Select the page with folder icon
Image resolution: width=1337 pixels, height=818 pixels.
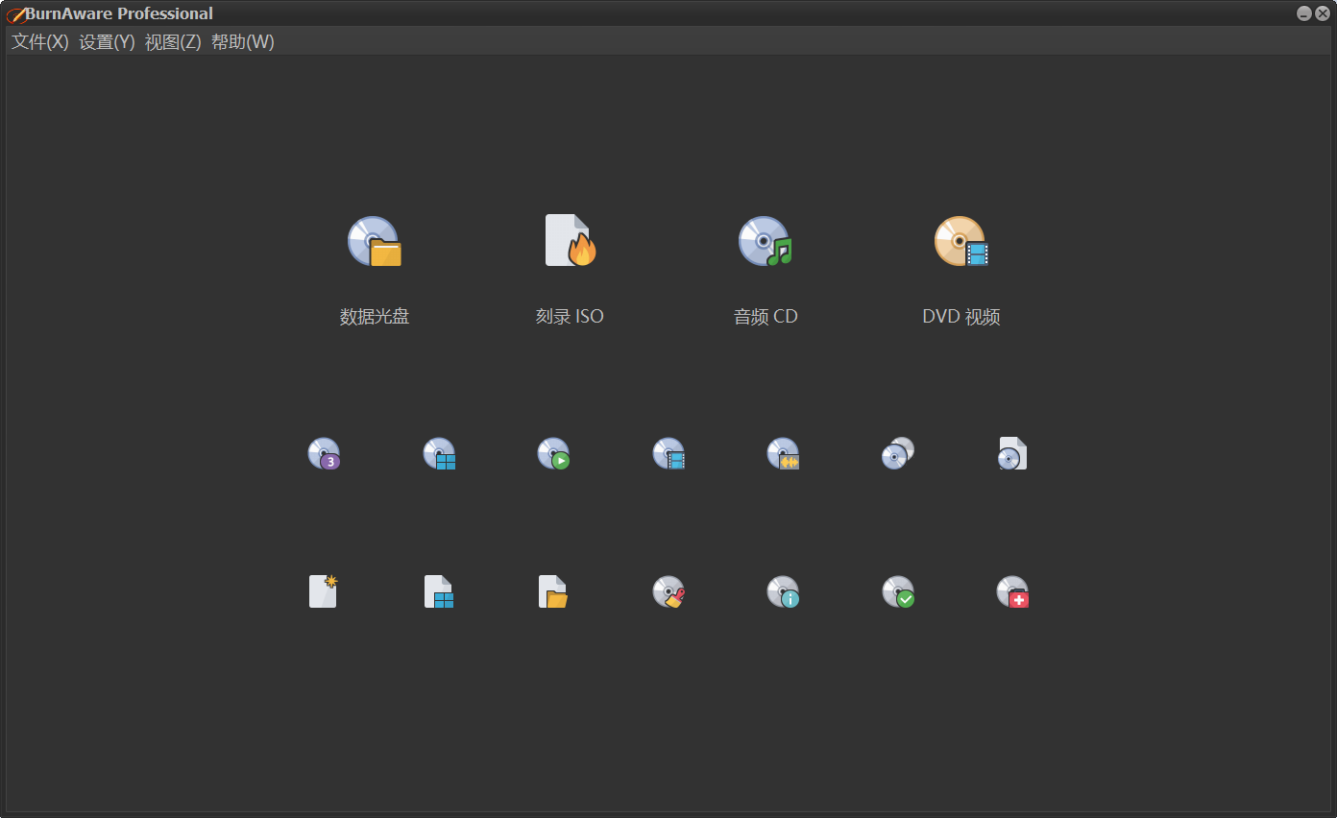coord(553,591)
